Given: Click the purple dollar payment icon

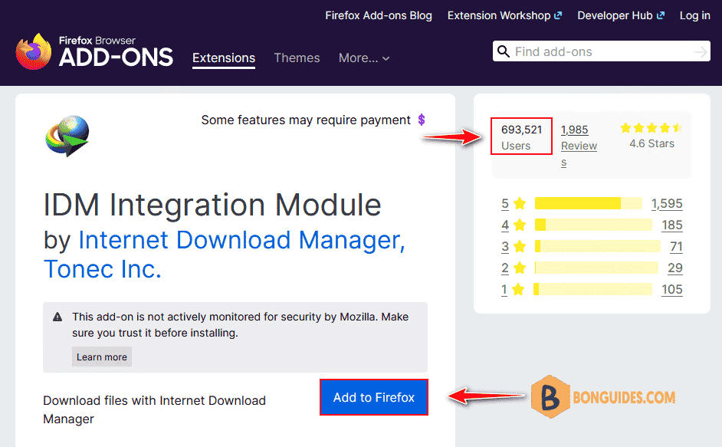Looking at the screenshot, I should tap(422, 120).
